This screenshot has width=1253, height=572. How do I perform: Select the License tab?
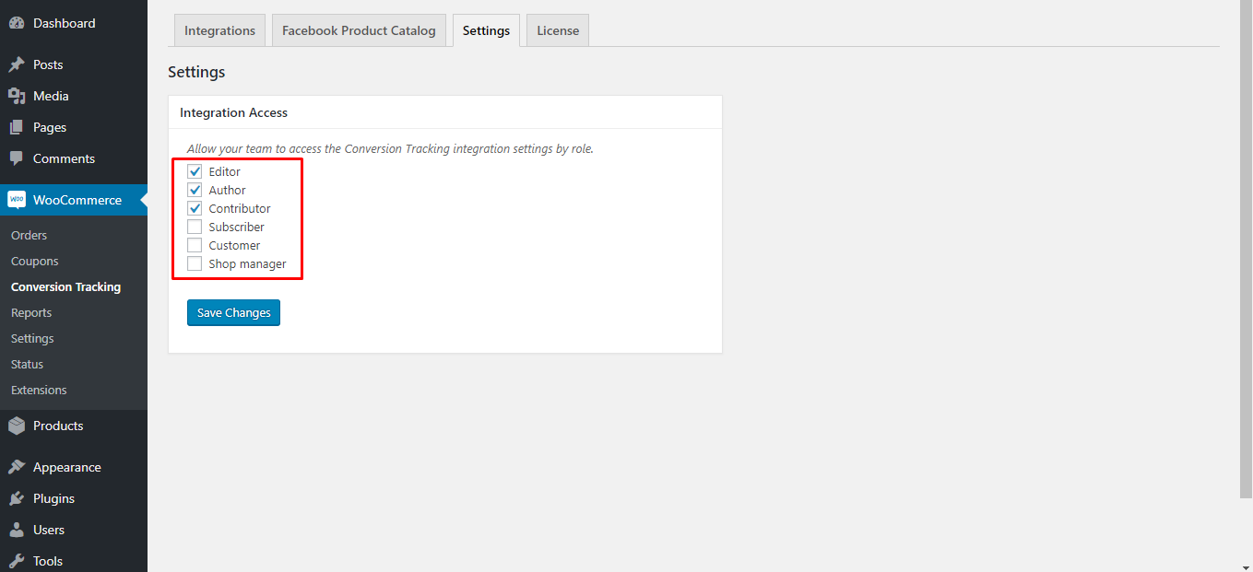[x=558, y=30]
